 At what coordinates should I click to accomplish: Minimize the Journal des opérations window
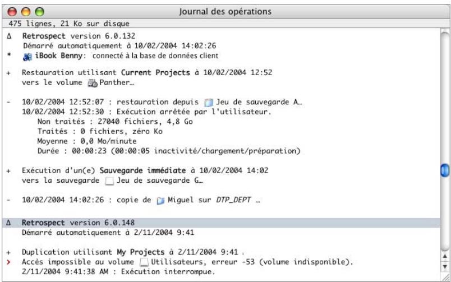pos(26,12)
